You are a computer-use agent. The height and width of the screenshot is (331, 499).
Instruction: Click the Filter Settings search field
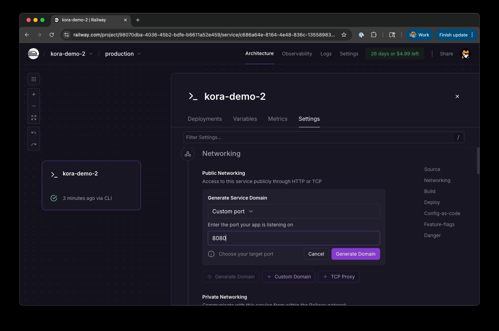[319, 137]
